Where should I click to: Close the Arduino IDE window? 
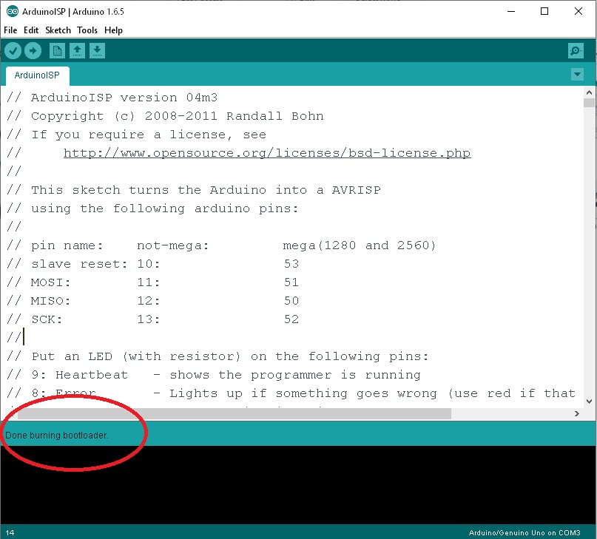click(579, 11)
